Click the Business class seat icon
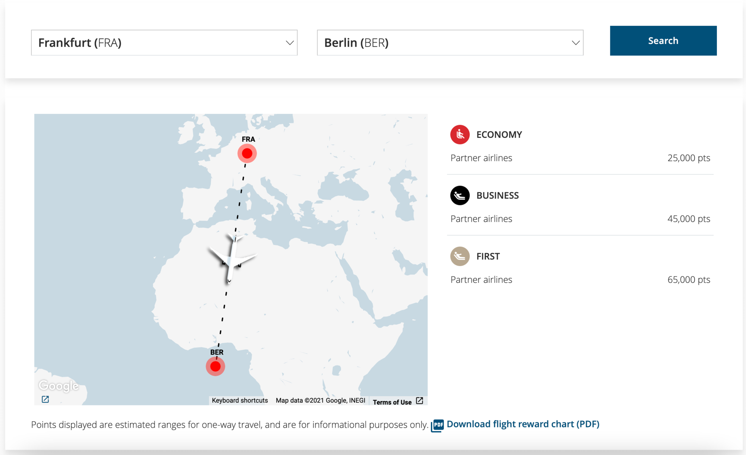This screenshot has height=455, width=746. point(460,196)
